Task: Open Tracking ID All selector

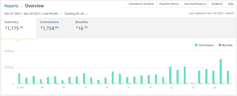Action: pos(82,14)
